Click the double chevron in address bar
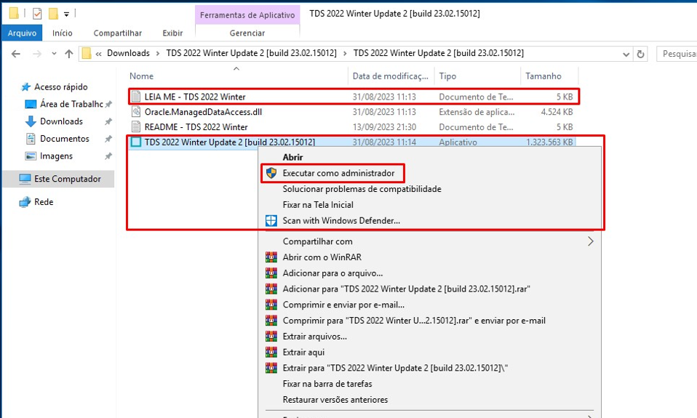 pyautogui.click(x=98, y=54)
